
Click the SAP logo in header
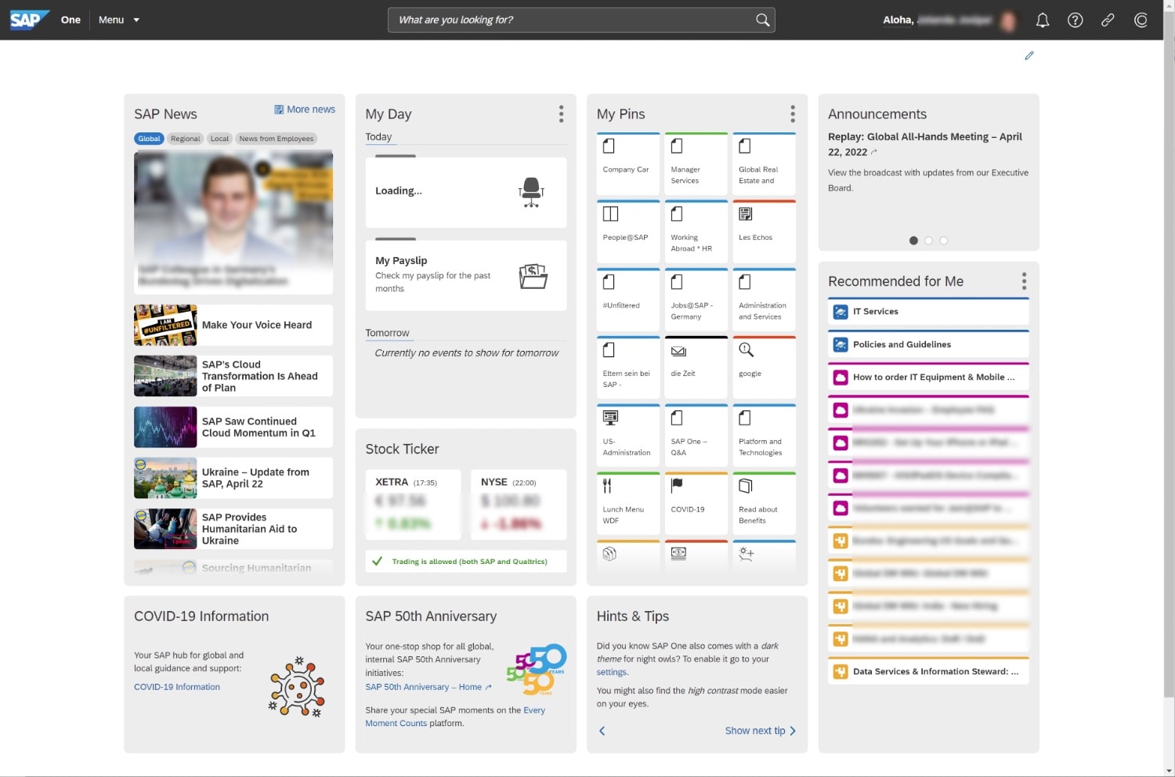(x=30, y=20)
